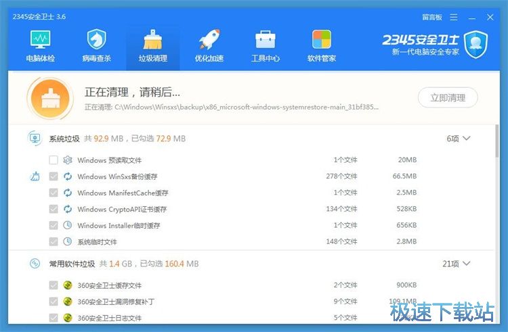Click the 656KB size value
This screenshot has height=332, width=508.
406,225
